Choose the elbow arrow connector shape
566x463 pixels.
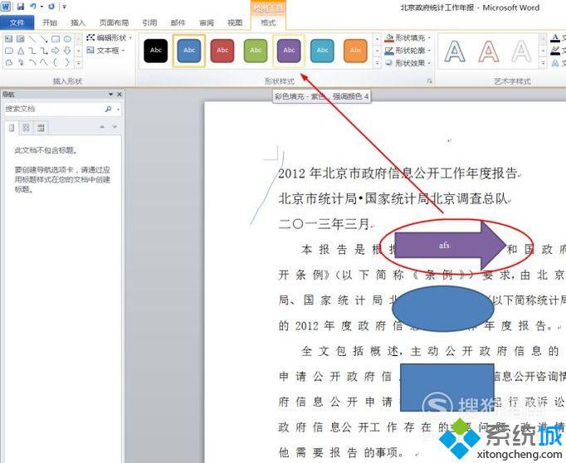click(44, 51)
